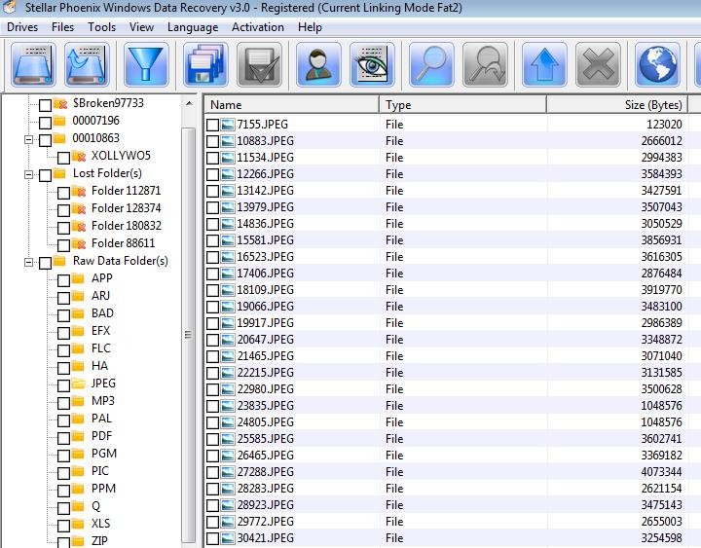Screen dimensions: 701x548
Task: Click the person profile toolbar icon
Action: [318, 64]
